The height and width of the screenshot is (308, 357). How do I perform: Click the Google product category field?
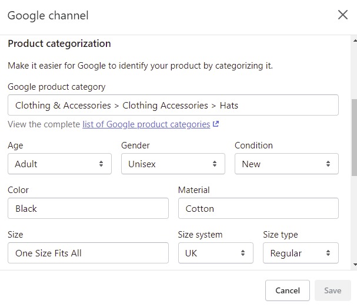click(173, 105)
